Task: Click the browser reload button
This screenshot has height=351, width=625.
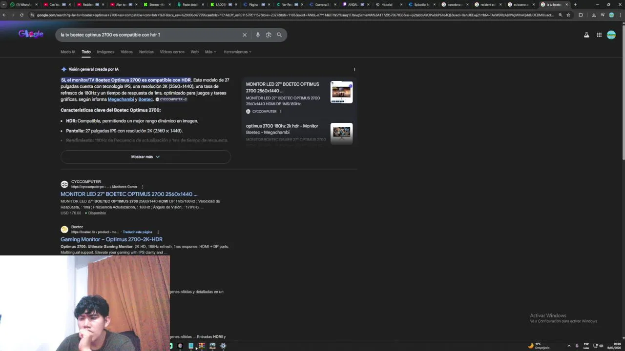Action: (x=21, y=15)
